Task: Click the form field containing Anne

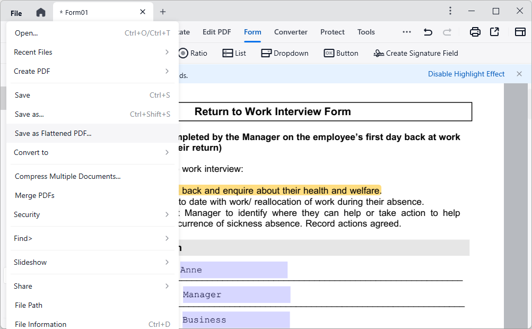Action: coord(233,270)
